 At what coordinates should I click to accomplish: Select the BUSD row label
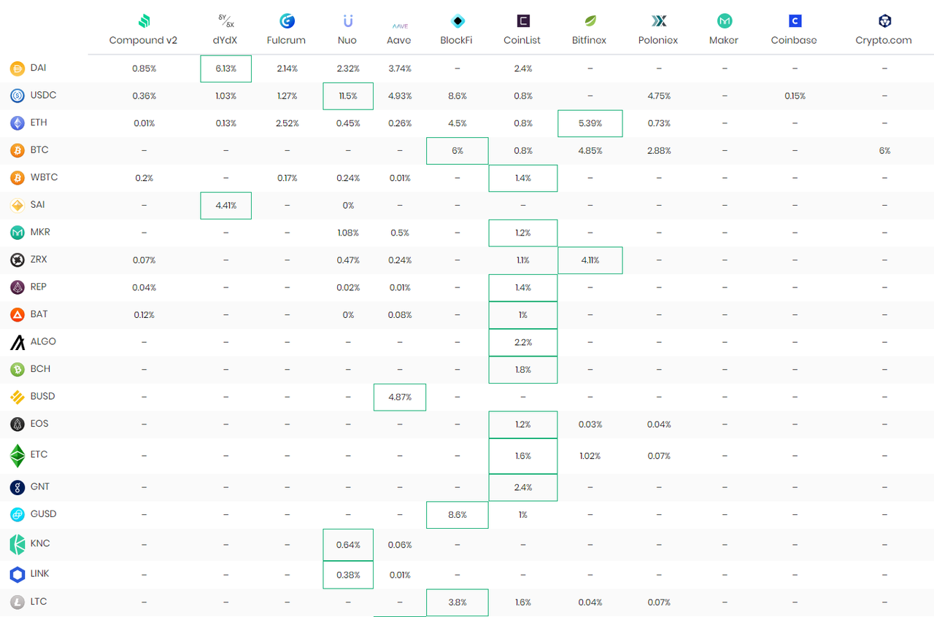point(42,396)
